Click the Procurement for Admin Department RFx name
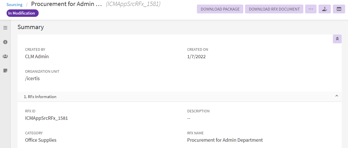This screenshot has height=148, width=348. 225,140
